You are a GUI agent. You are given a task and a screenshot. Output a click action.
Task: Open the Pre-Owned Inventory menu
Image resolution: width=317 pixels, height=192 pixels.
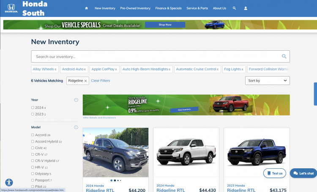click(x=135, y=8)
